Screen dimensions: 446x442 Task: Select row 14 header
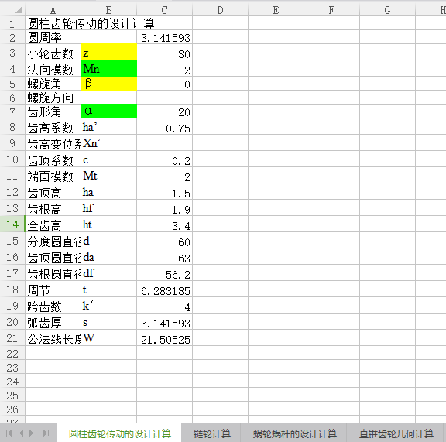click(x=12, y=224)
